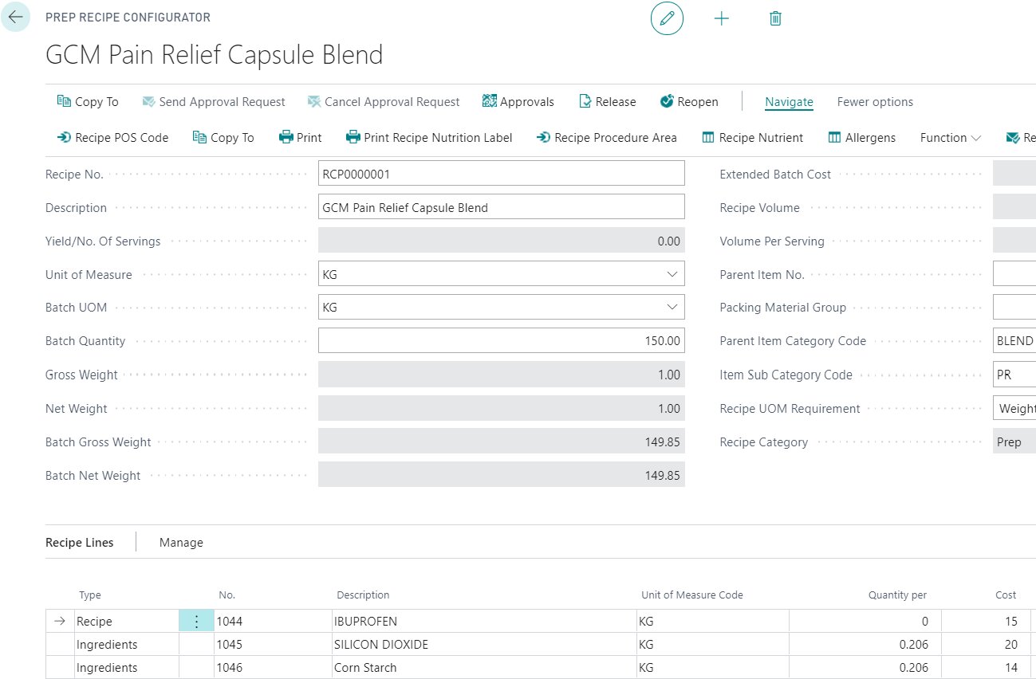Expand the Function menu
Image resolution: width=1036 pixels, height=679 pixels.
(950, 138)
